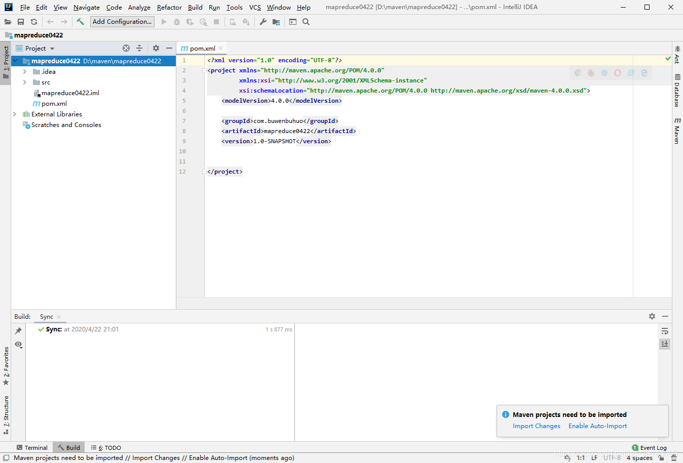Open Project panel gear options
683x463 pixels.
156,48
